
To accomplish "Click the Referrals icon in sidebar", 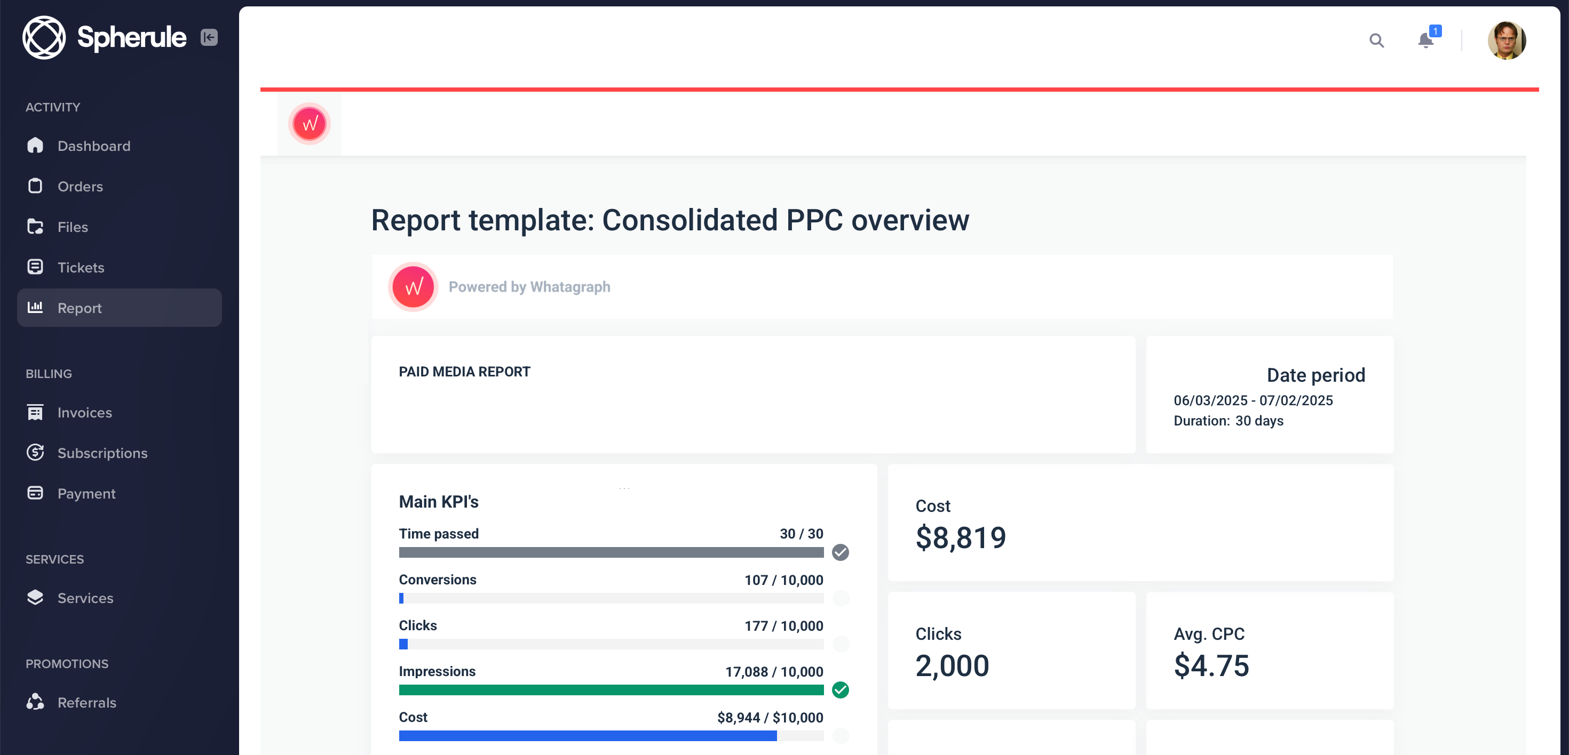I will tap(35, 702).
